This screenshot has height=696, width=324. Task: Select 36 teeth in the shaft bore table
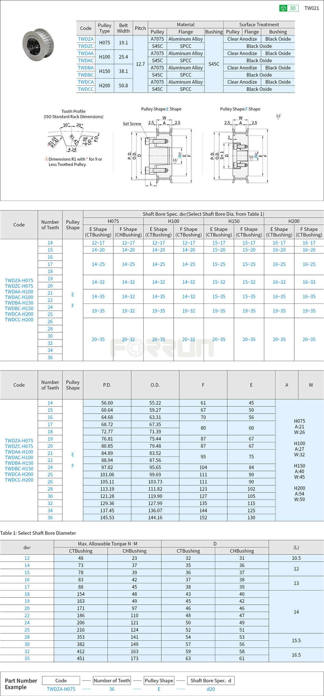tap(50, 357)
